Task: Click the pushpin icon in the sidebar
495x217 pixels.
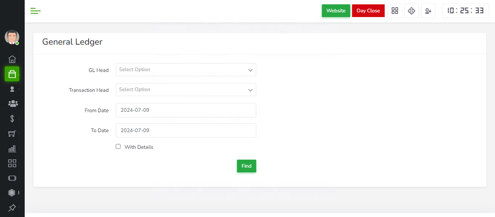Action: [12, 208]
